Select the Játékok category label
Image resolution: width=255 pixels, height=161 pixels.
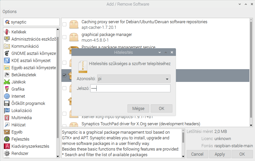pyautogui.click(x=19, y=82)
